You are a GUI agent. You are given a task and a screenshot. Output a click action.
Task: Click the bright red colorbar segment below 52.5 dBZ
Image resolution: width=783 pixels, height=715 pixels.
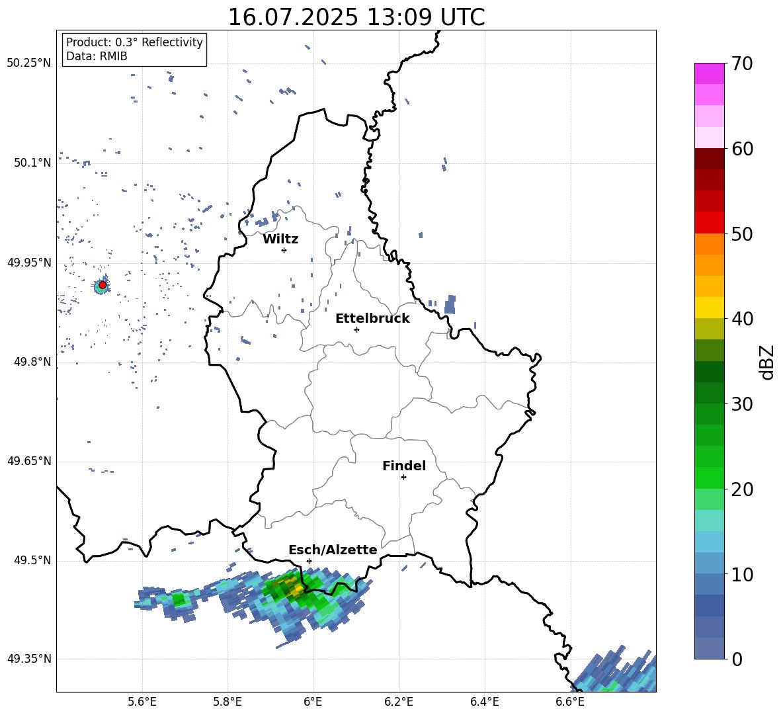coord(709,223)
